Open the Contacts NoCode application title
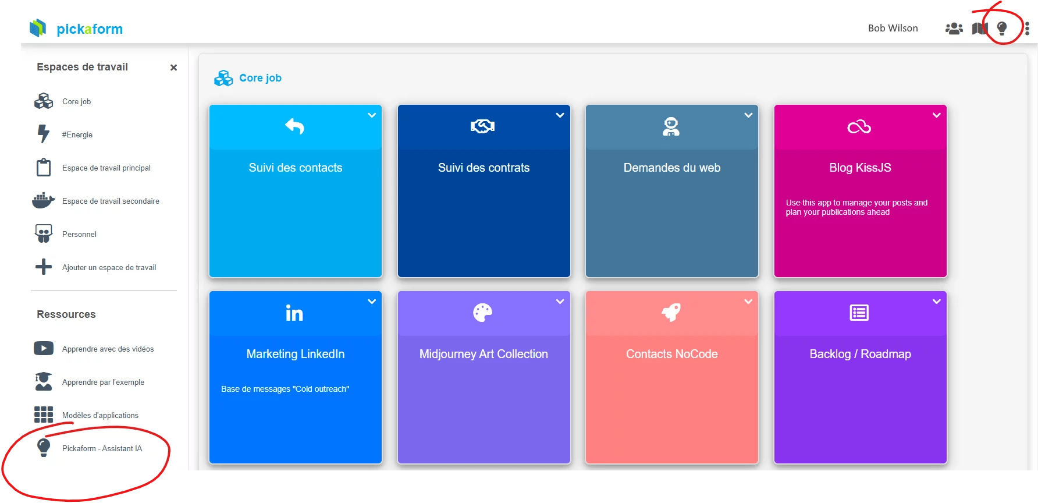This screenshot has height=503, width=1038. pos(672,354)
